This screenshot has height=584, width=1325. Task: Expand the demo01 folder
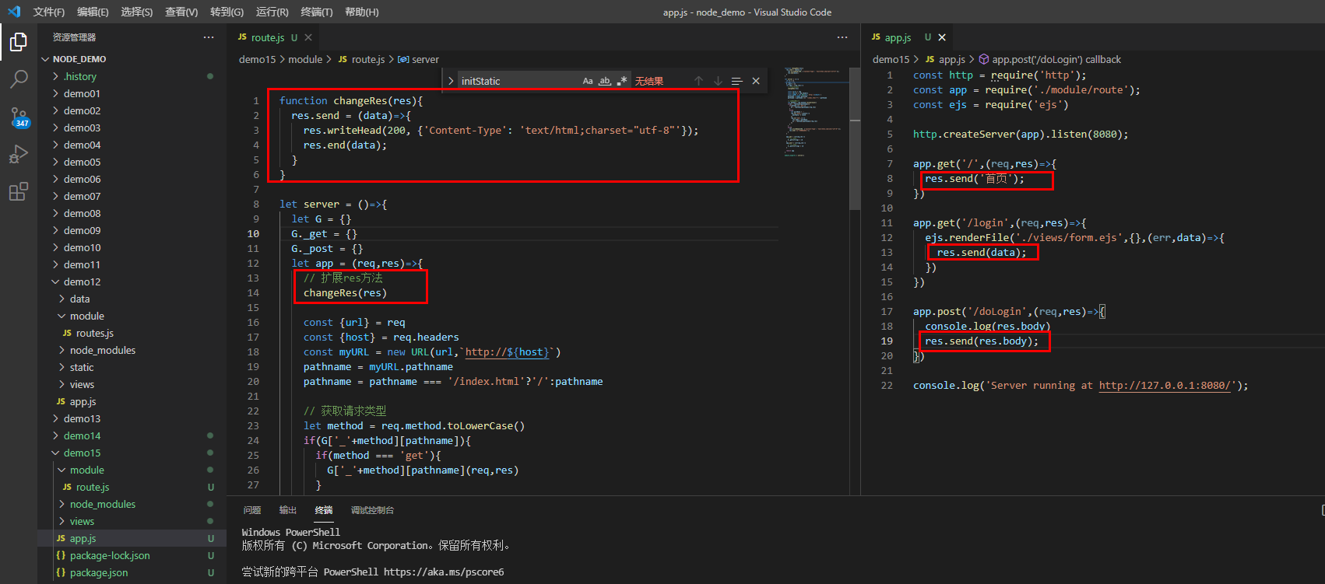coord(132,93)
